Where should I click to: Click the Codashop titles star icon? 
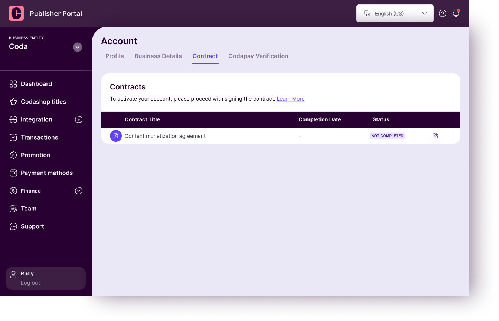click(13, 102)
